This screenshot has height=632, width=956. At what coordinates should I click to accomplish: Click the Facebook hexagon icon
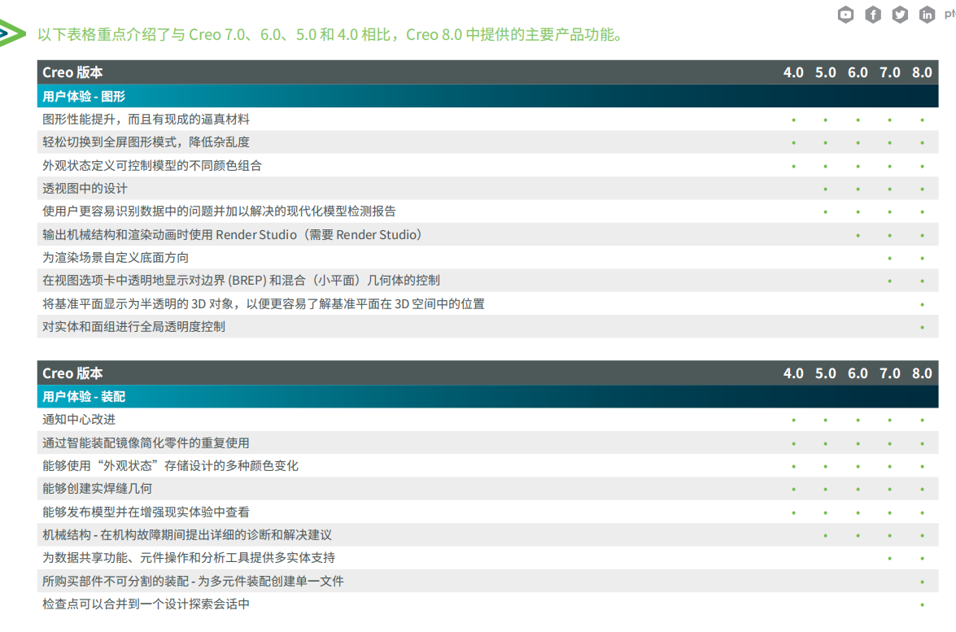pos(873,14)
